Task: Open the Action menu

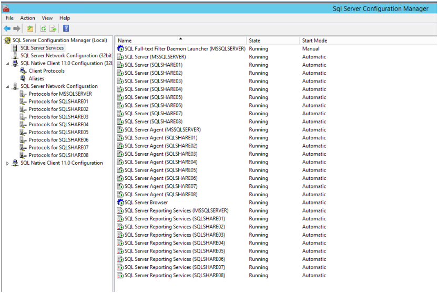Action: [x=27, y=18]
